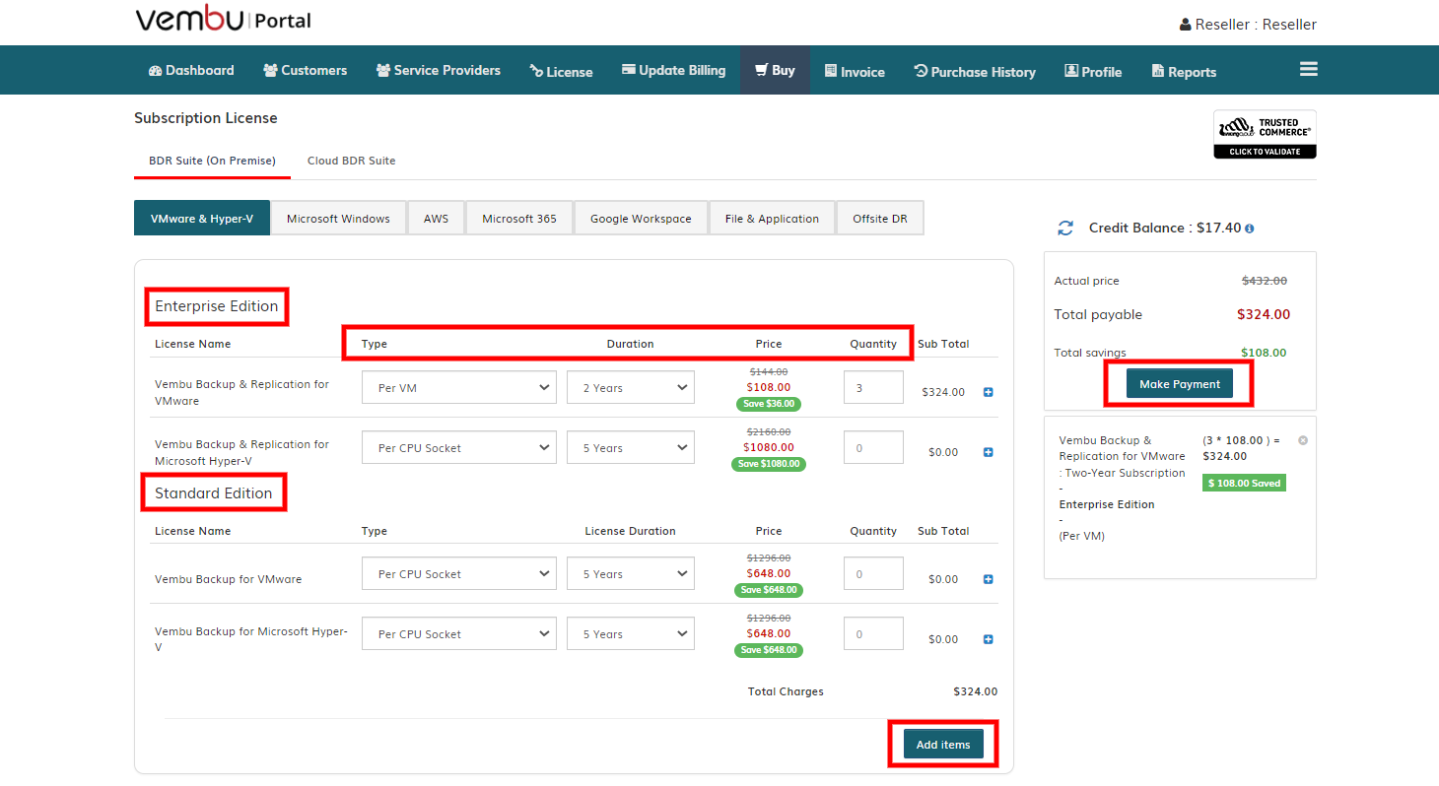
Task: Open the Invoice page
Action: (855, 71)
